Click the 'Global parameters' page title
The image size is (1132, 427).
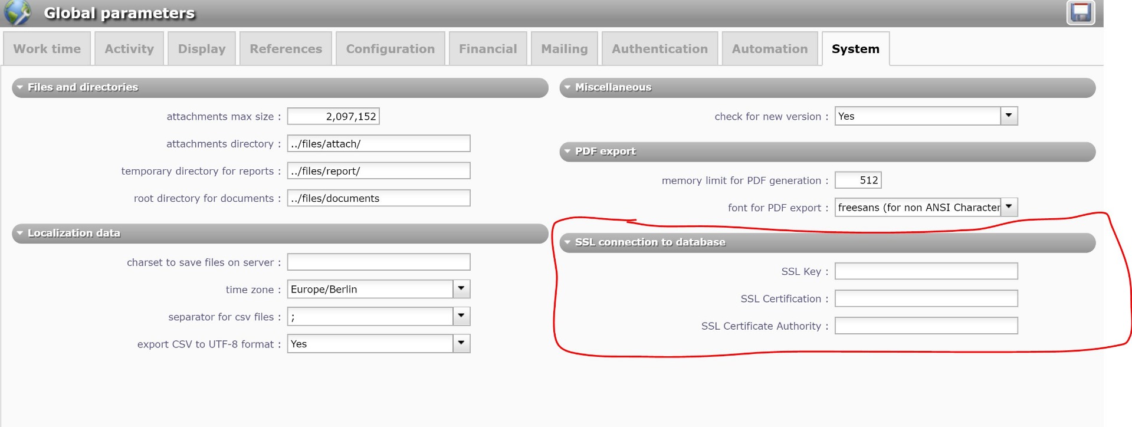pyautogui.click(x=119, y=13)
